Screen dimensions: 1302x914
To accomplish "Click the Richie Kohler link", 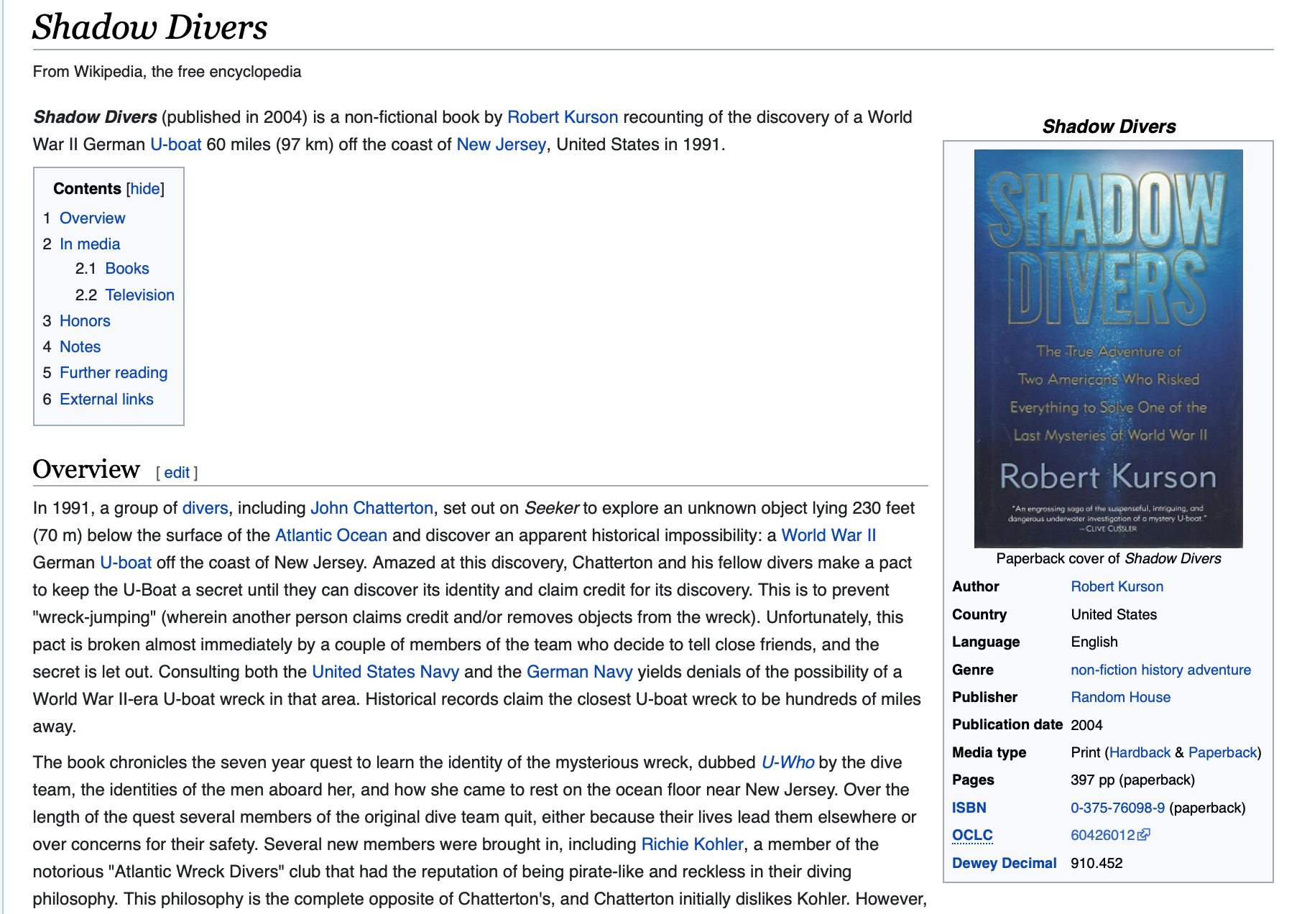I will point(692,844).
